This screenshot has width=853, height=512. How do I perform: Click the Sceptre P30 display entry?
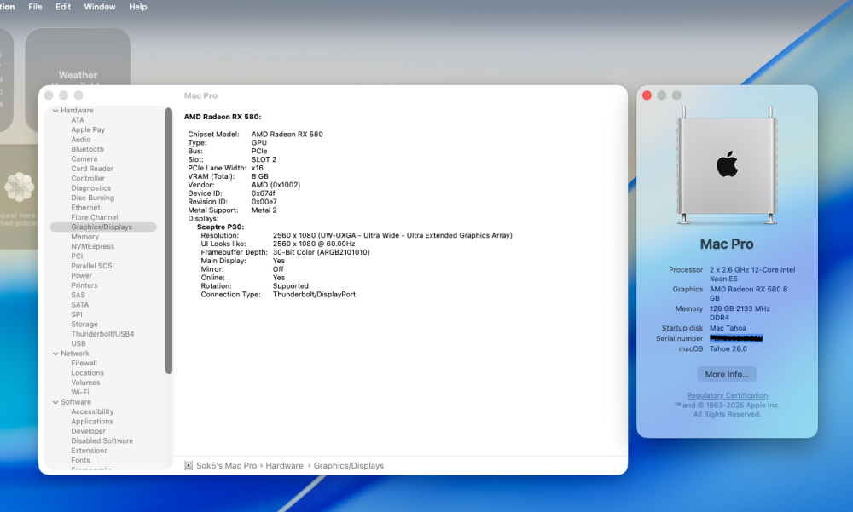[220, 227]
